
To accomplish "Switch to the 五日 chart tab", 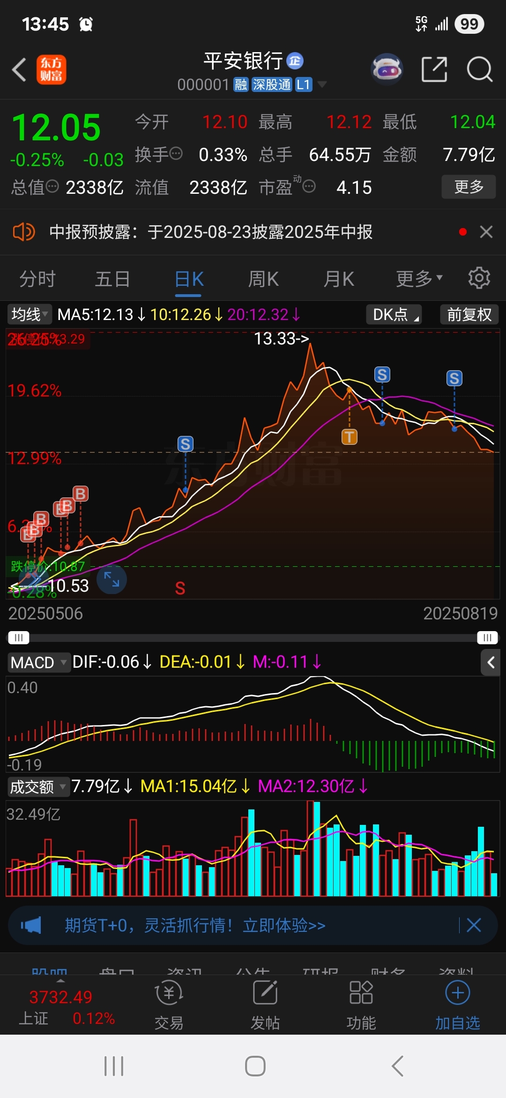I will coord(112,279).
